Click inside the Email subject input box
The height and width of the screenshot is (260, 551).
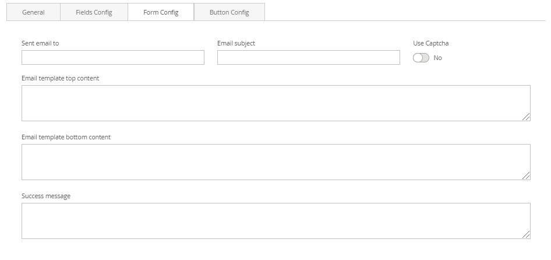309,57
